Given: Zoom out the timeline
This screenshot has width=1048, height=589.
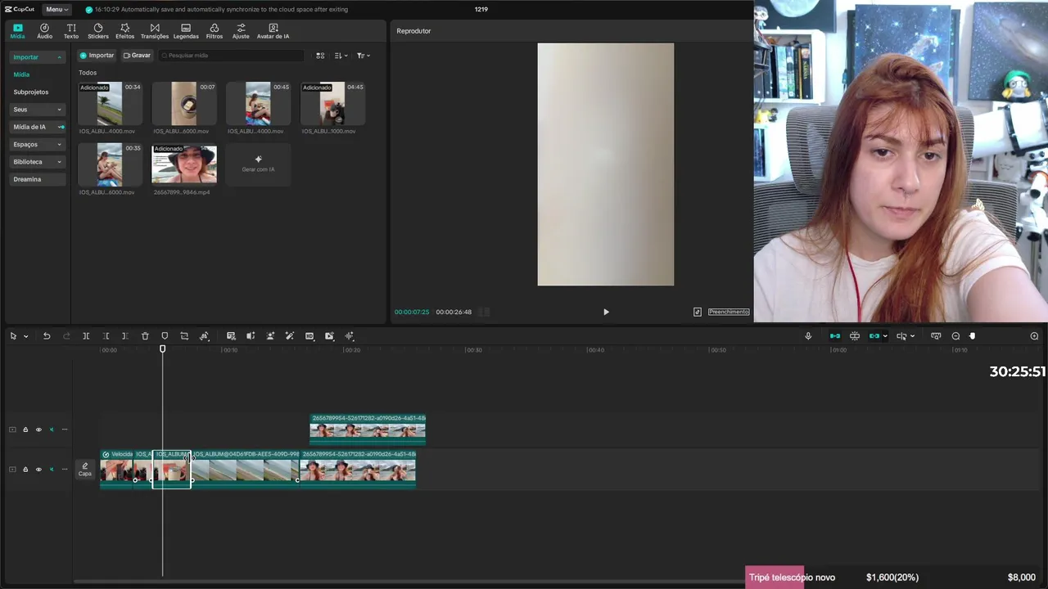Looking at the screenshot, I should 955,336.
